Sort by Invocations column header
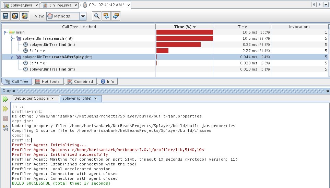The width and height of the screenshot is (330, 188). point(299,27)
